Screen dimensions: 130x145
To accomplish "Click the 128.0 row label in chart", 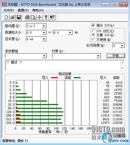I will (x=11, y=112).
